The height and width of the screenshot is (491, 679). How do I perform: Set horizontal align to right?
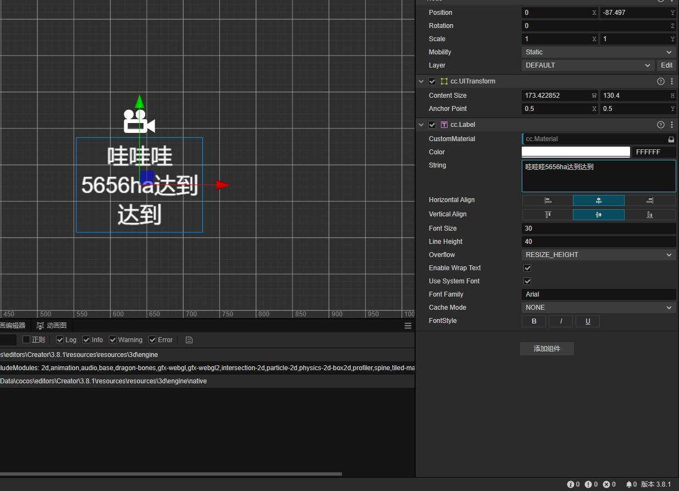(650, 200)
